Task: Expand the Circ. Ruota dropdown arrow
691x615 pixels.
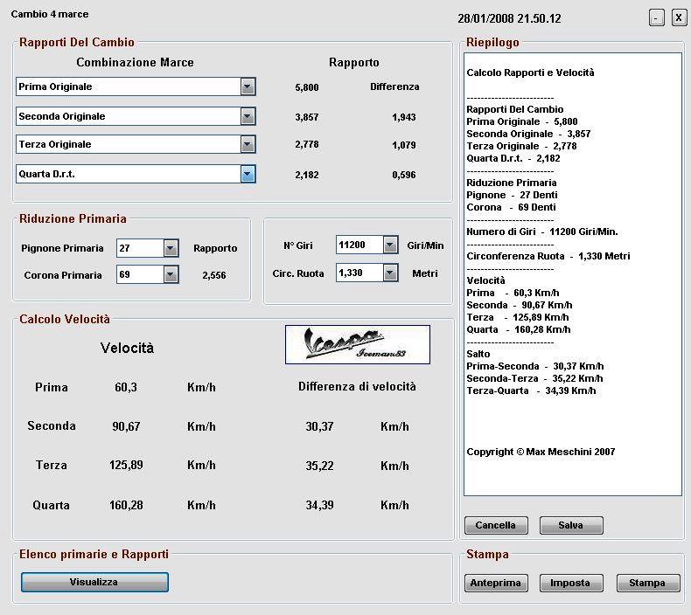Action: click(390, 273)
